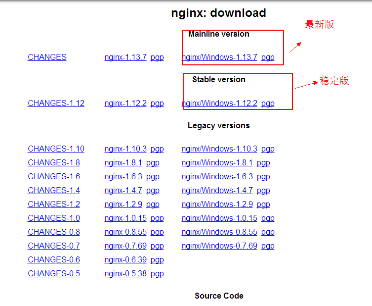The width and height of the screenshot is (372, 306).
Task: Open pgp signature for nginx-1.13.7
Action: tap(157, 57)
